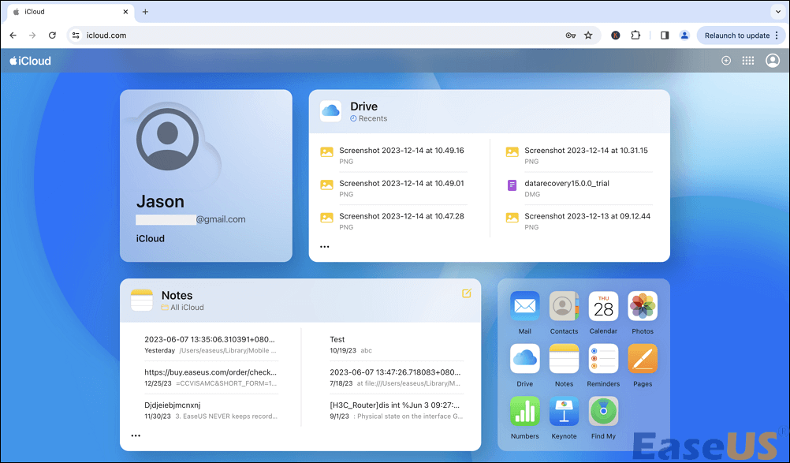This screenshot has height=463, width=790.
Task: Open the account profile icon
Action: 772,60
